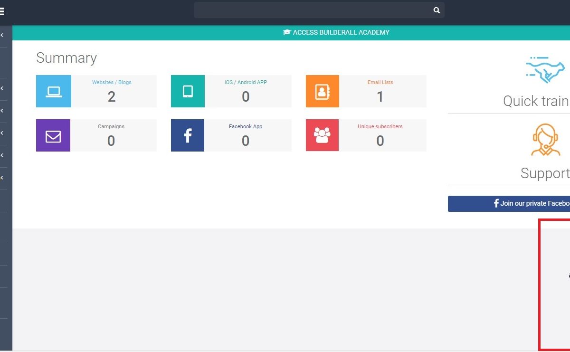Screen dimensions: 570x352
Task: Click the Campaigns count of 0
Action: coord(111,141)
